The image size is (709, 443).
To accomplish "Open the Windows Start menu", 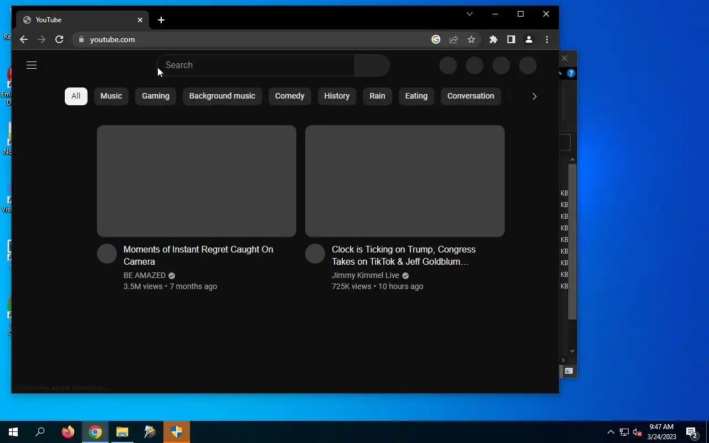I will (x=13, y=432).
